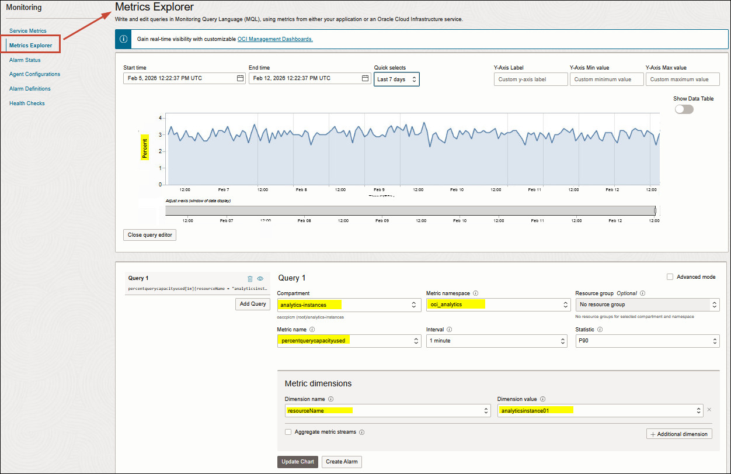The width and height of the screenshot is (731, 474).
Task: Open the Dimension value dropdown
Action: pos(598,410)
